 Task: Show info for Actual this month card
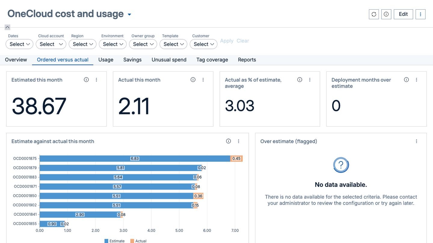tap(193, 80)
